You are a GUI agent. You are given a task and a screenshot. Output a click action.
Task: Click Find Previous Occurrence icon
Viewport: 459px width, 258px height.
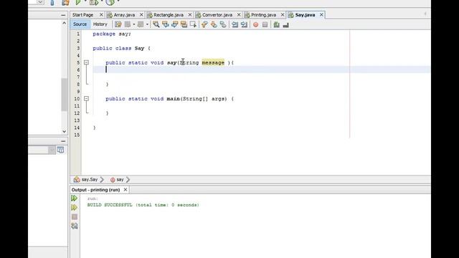(166, 24)
